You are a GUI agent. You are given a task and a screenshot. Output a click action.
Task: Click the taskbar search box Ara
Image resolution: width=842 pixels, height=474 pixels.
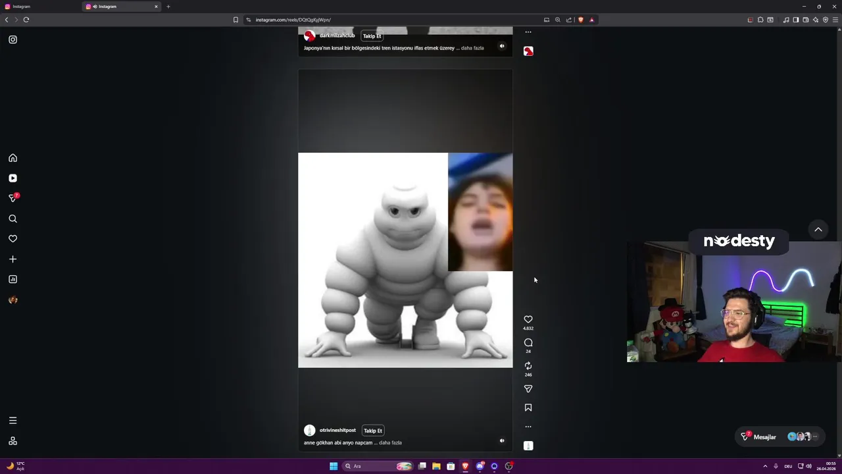(x=378, y=466)
